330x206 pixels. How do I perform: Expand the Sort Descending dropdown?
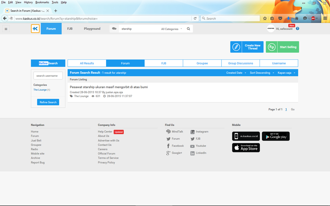[262, 73]
